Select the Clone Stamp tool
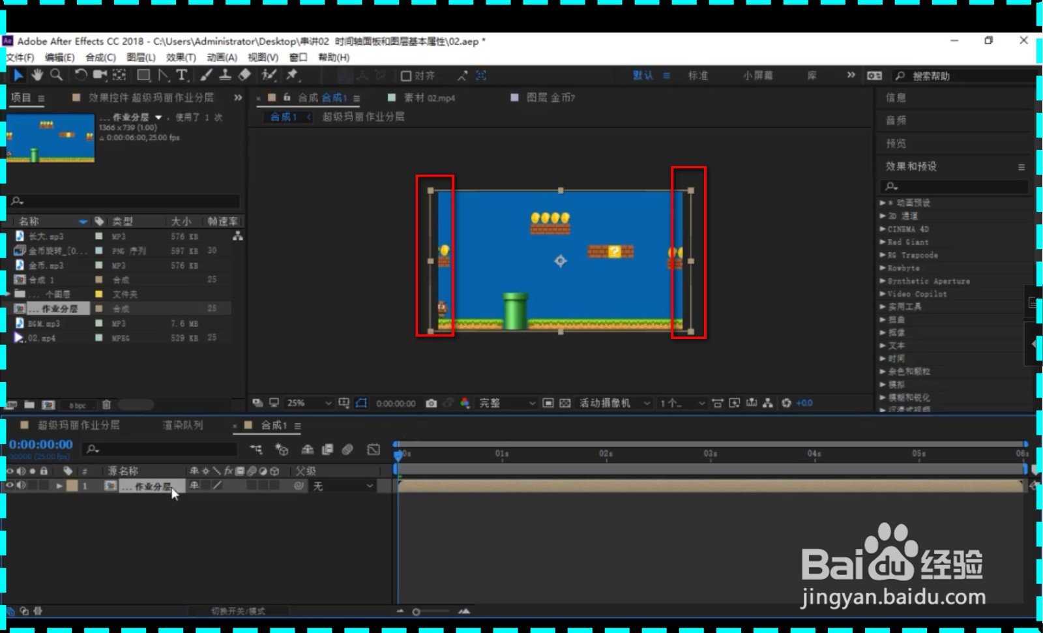The height and width of the screenshot is (633, 1043). [x=225, y=76]
